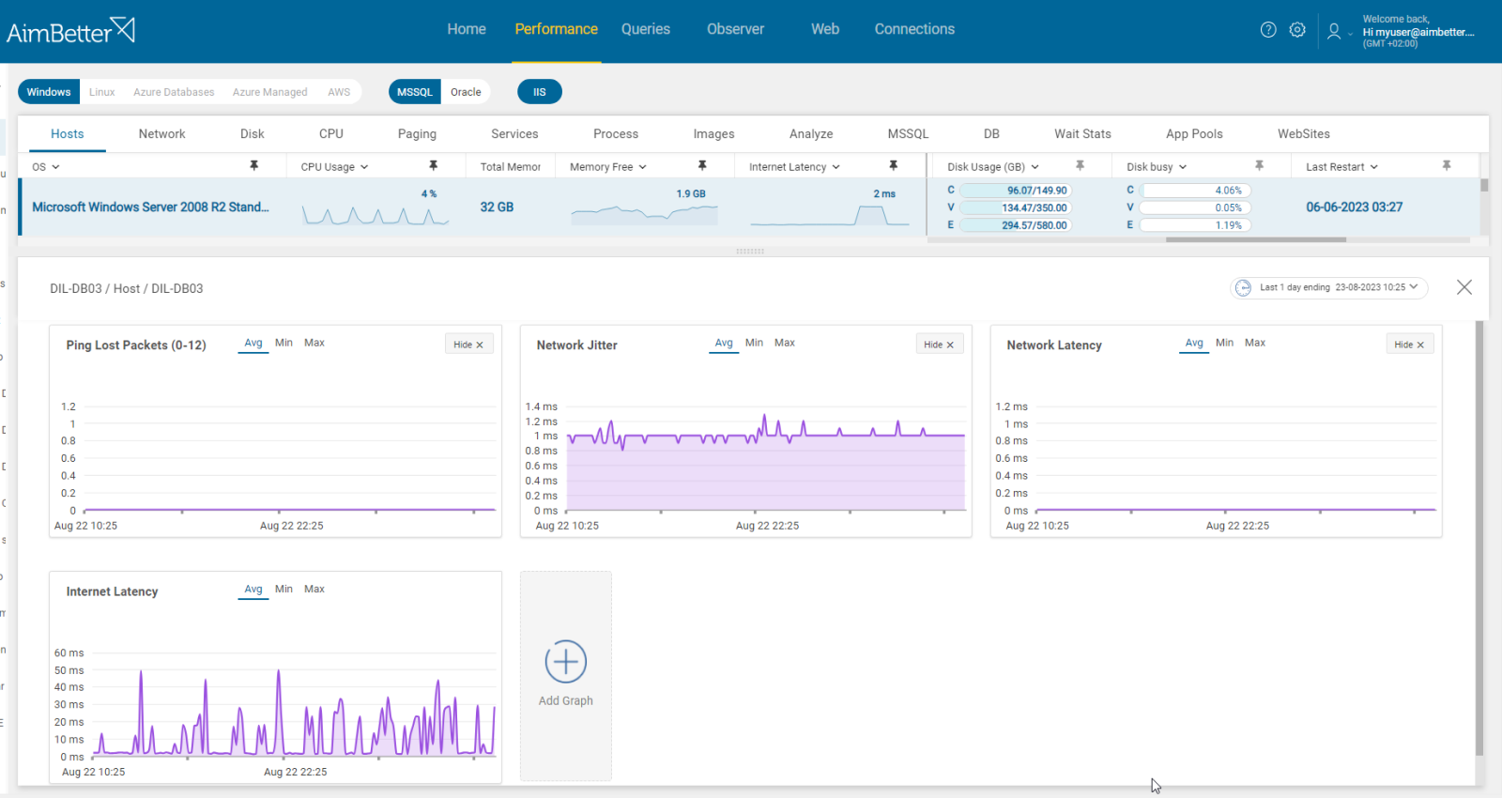Hide the Network Jitter graph
The height and width of the screenshot is (798, 1502).
tap(939, 345)
